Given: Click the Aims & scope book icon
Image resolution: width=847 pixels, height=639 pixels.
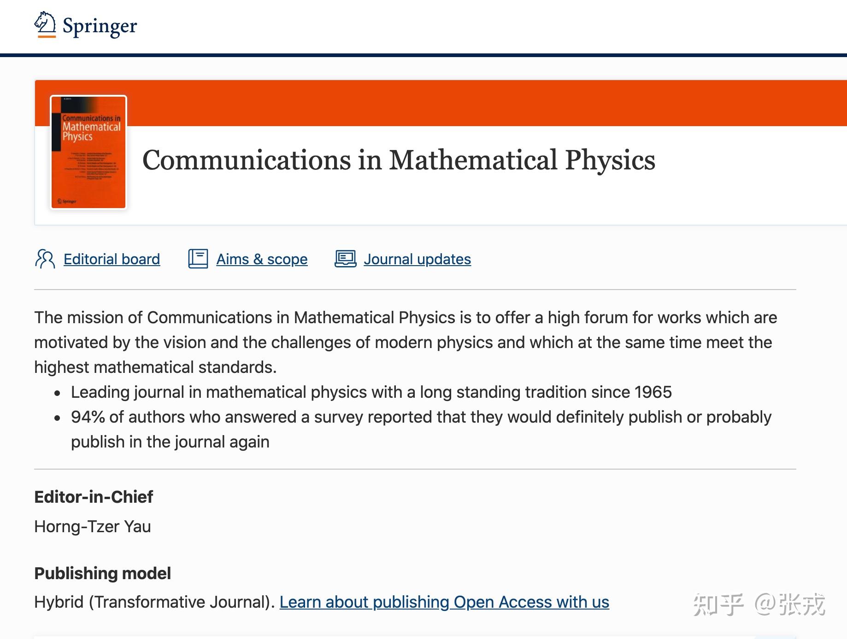Looking at the screenshot, I should click(198, 259).
